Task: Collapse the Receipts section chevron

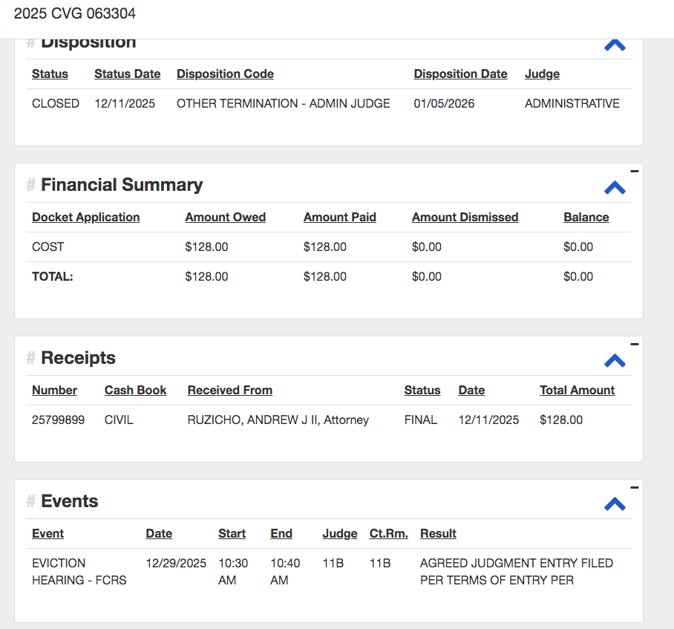Action: pyautogui.click(x=615, y=361)
